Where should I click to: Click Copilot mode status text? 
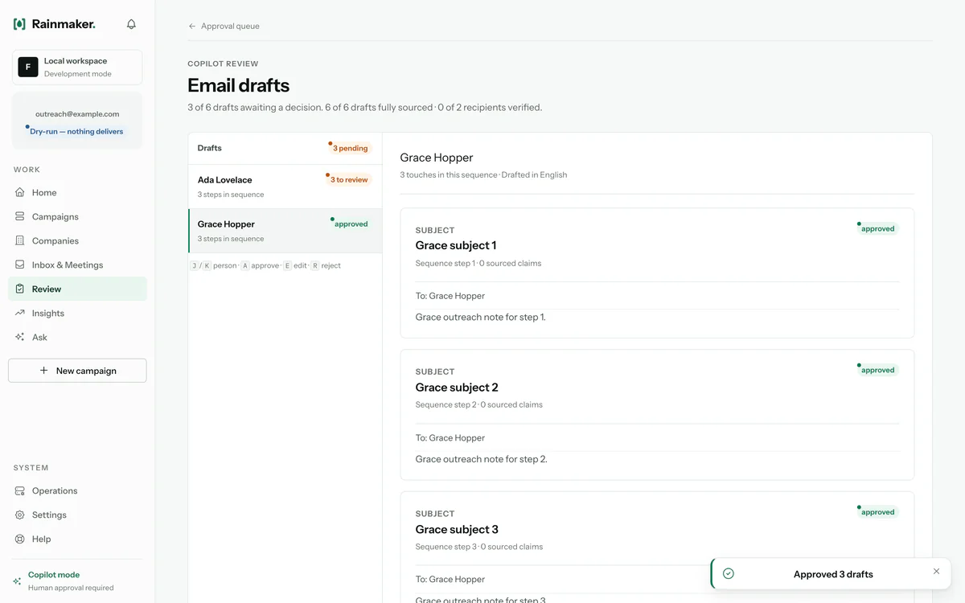tap(54, 575)
